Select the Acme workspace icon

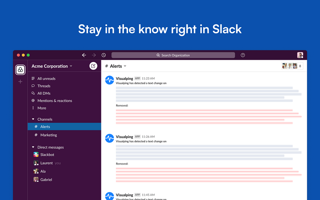20,70
